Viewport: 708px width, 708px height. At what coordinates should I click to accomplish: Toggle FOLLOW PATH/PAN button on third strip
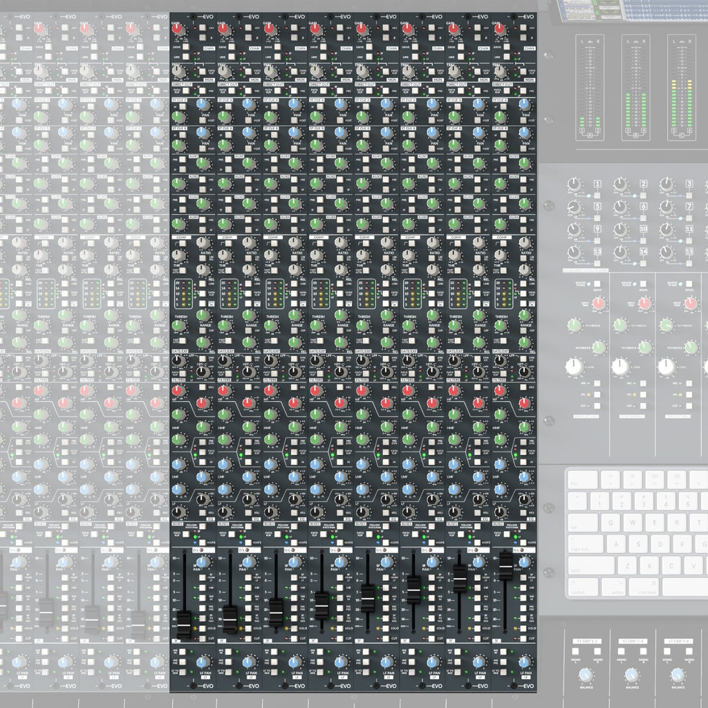click(x=295, y=526)
